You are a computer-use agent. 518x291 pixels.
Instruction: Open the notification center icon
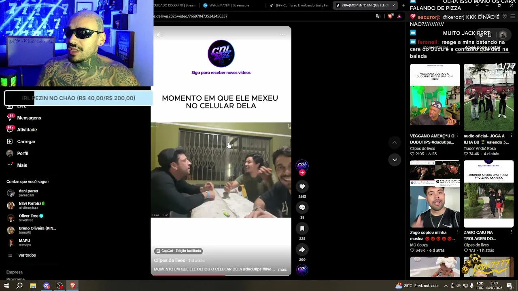509,286
